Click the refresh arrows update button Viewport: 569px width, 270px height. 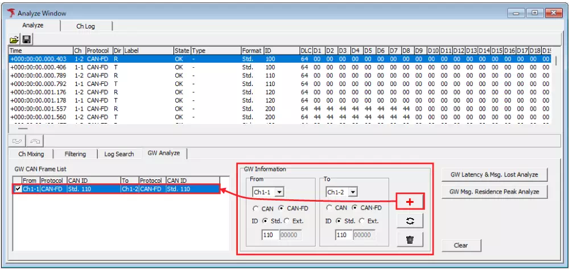[410, 220]
